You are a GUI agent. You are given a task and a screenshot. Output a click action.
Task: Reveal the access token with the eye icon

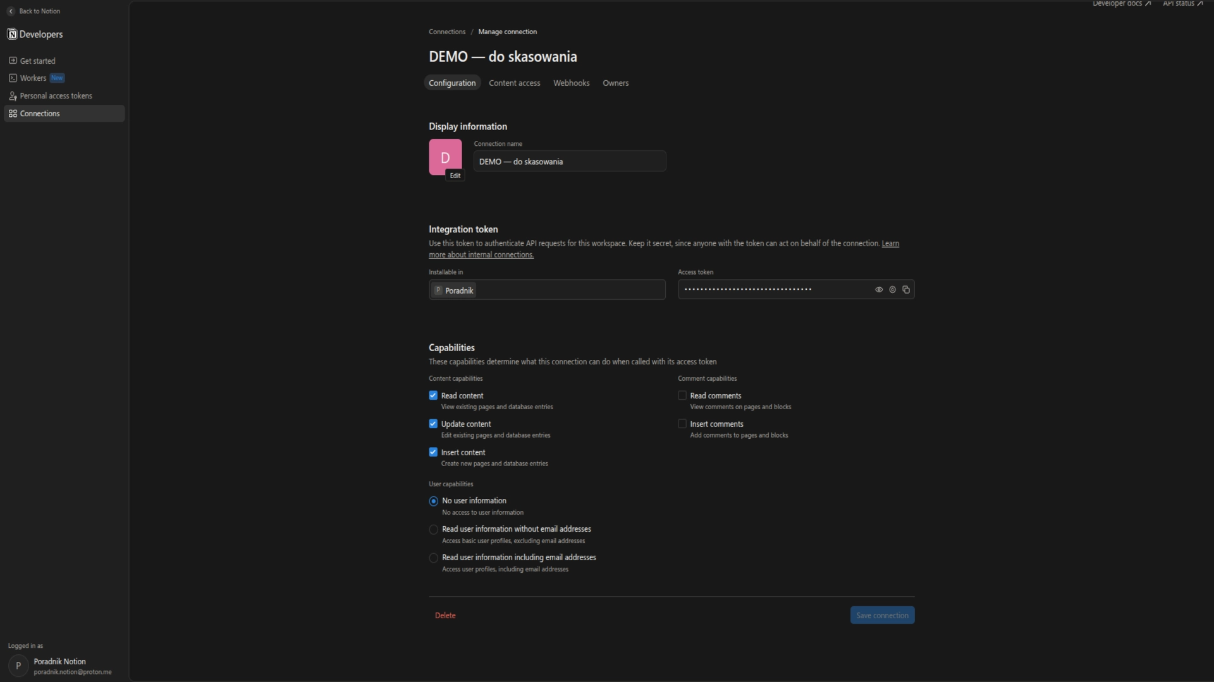(x=879, y=290)
